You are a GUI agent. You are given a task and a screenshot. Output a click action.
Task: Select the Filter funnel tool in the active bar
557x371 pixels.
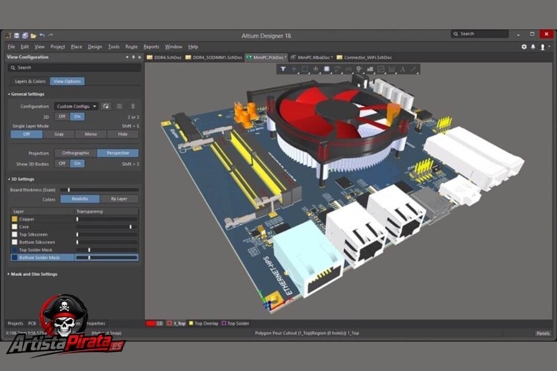[x=283, y=69]
